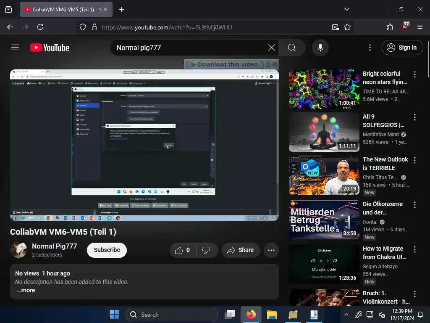Click Segun Adebayo channel name
This screenshot has height=323, width=430.
point(380,266)
